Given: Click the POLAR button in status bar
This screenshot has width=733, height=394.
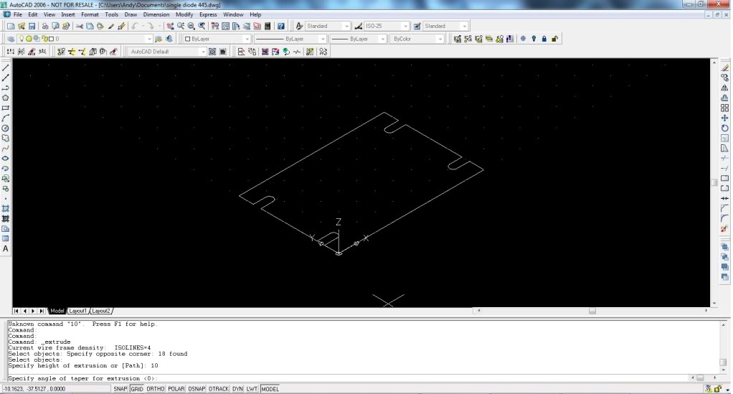Looking at the screenshot, I should pos(176,389).
